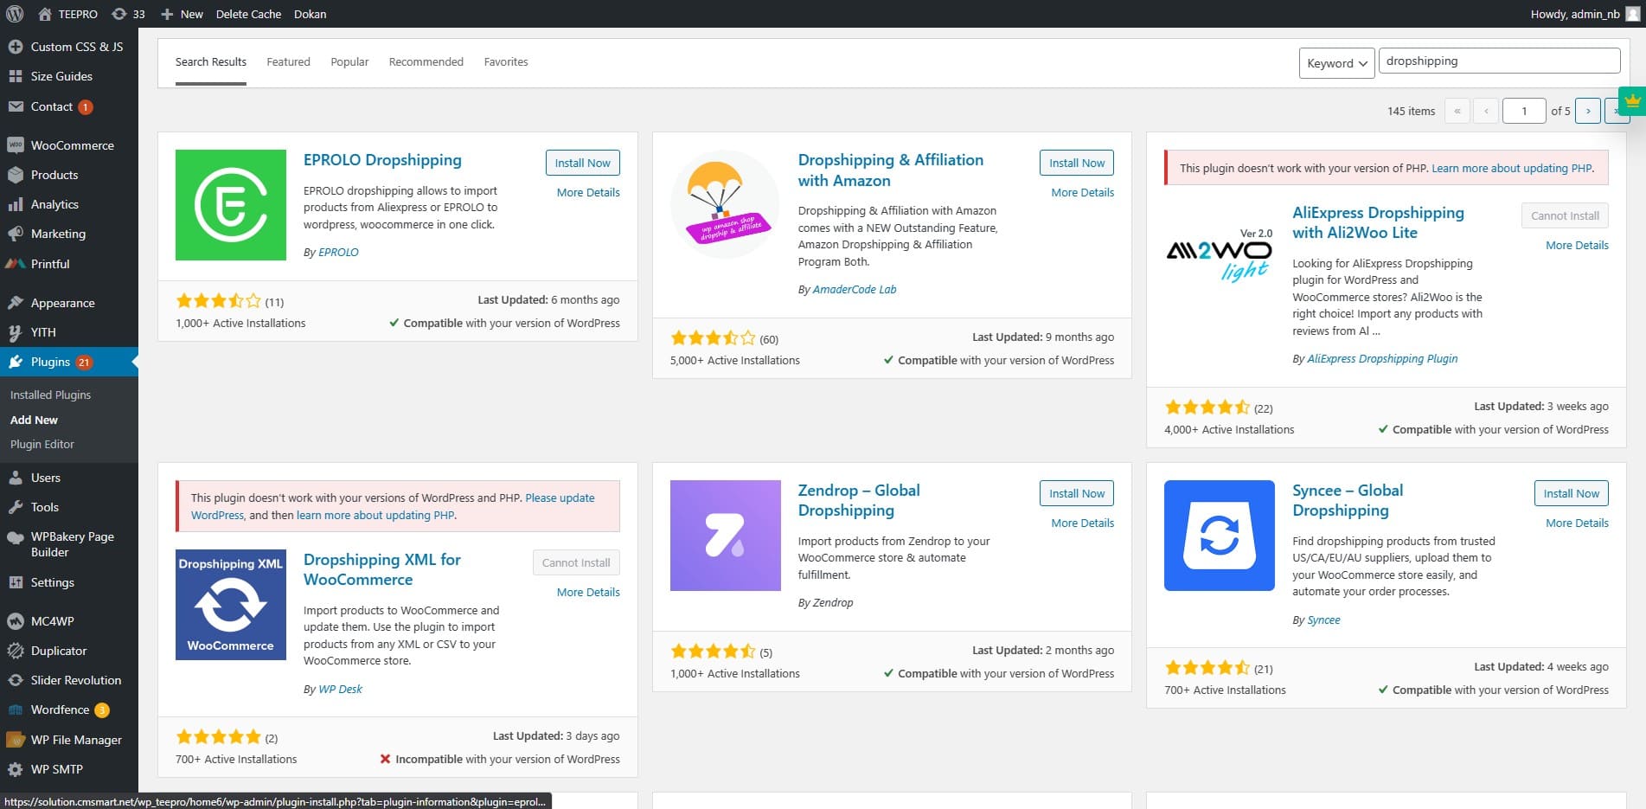This screenshot has width=1646, height=809.
Task: Open Installed Plugins submenu item
Action: (x=50, y=395)
